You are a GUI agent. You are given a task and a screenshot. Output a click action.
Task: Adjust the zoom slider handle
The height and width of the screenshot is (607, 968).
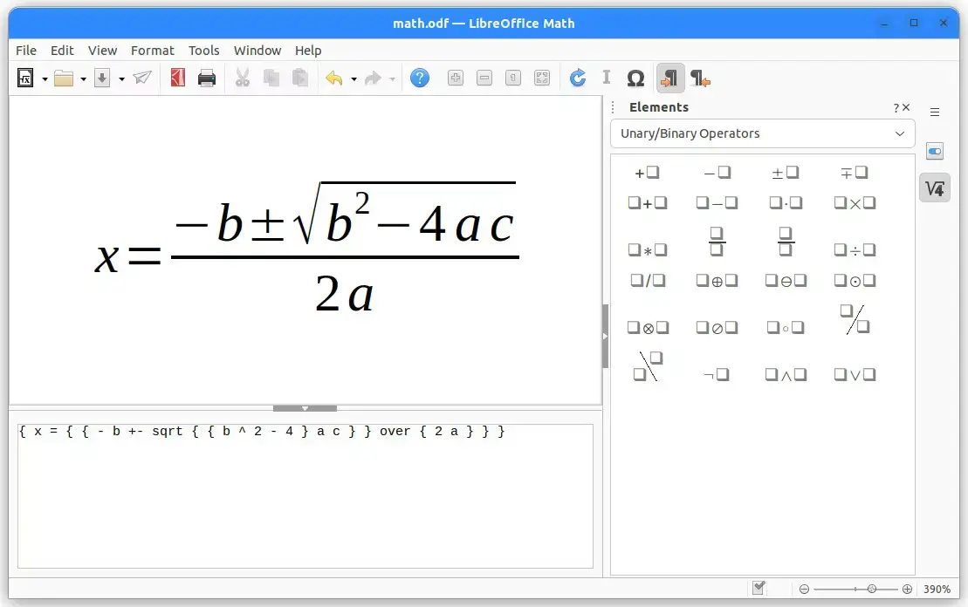[872, 589]
